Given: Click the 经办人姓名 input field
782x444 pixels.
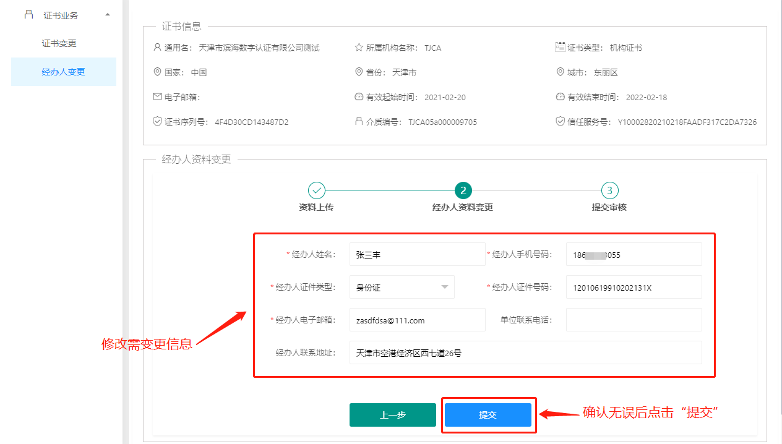Looking at the screenshot, I should click(417, 254).
